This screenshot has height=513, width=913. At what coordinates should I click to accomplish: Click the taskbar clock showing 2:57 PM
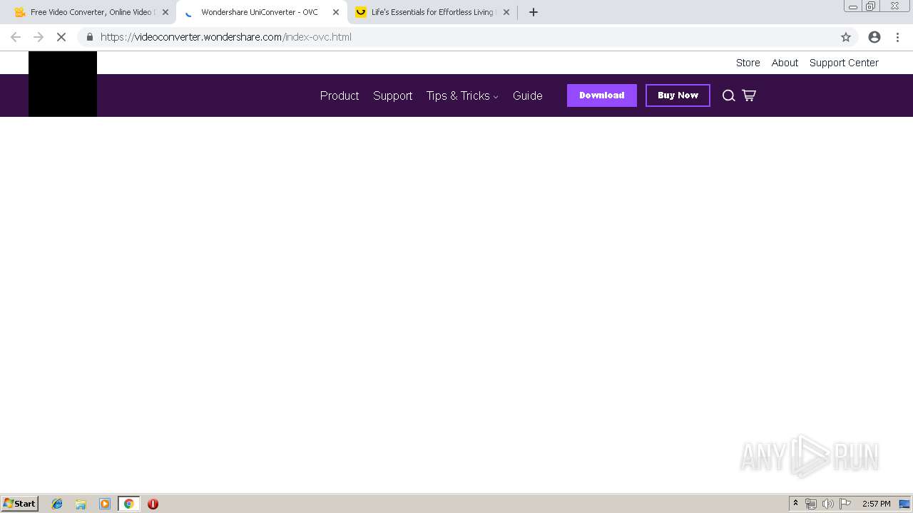pos(876,504)
